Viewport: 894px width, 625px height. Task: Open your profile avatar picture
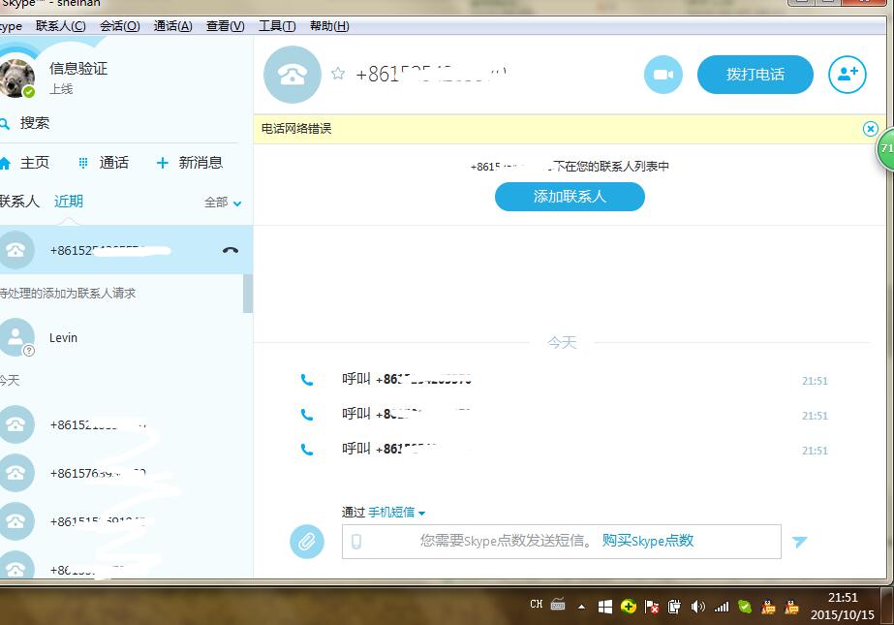tap(17, 78)
